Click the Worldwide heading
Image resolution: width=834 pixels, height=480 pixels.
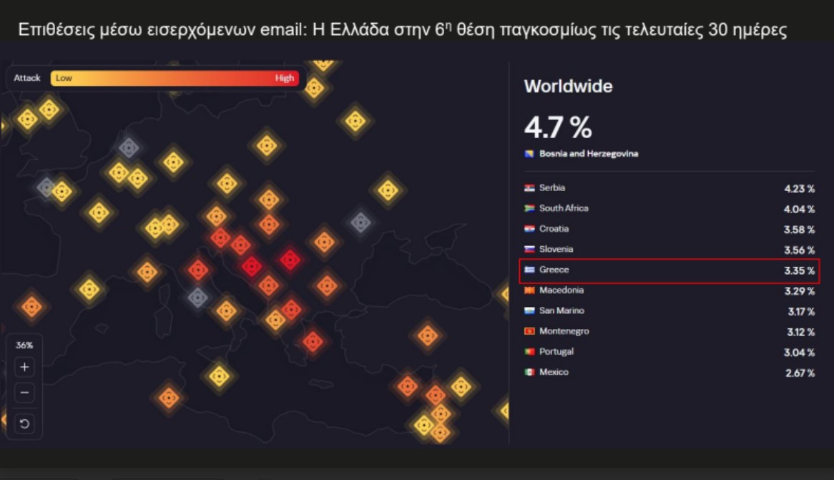point(569,87)
